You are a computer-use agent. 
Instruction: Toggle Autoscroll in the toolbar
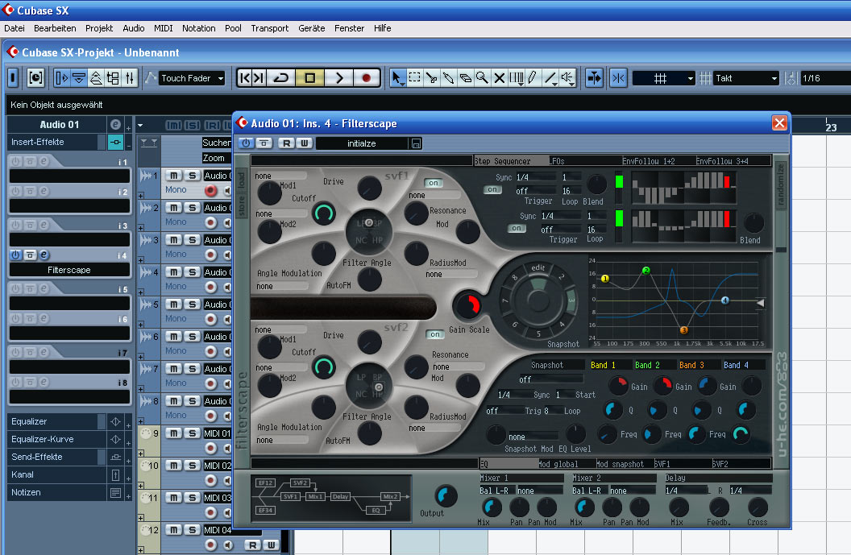click(594, 78)
